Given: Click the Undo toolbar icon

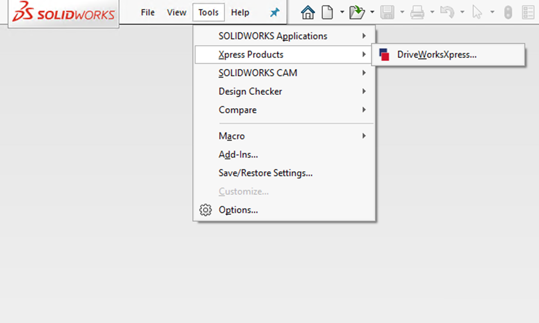Looking at the screenshot, I should [x=447, y=11].
